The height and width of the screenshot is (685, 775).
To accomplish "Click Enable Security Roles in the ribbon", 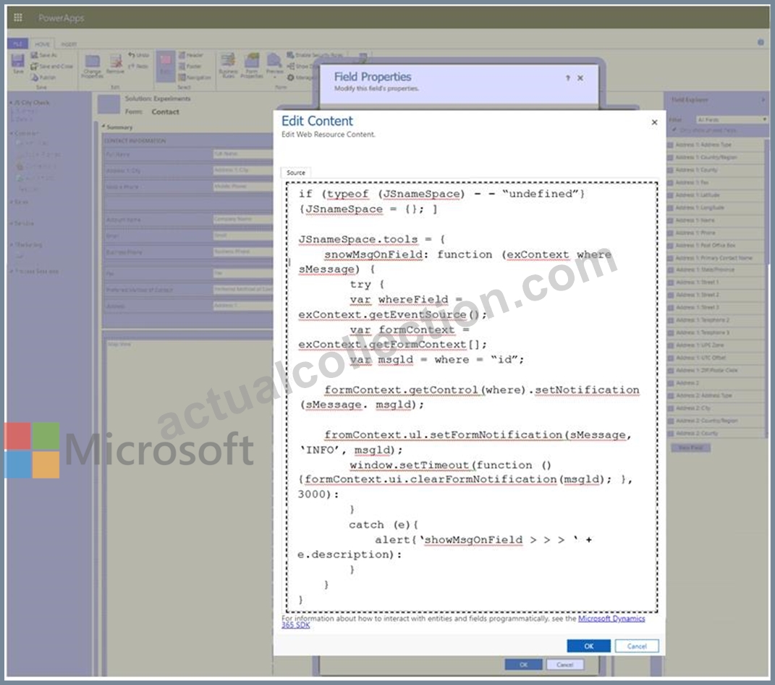I will tap(314, 55).
